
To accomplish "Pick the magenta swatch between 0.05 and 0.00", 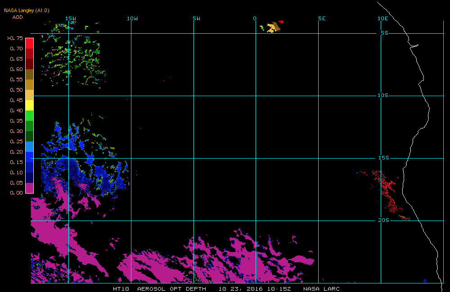I will point(30,188).
